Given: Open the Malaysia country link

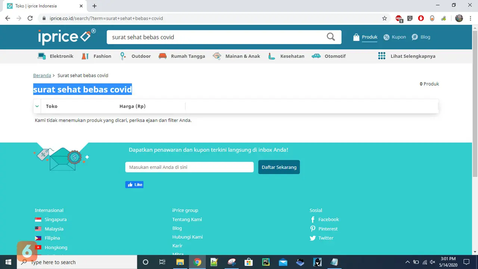Looking at the screenshot, I should pos(49,229).
